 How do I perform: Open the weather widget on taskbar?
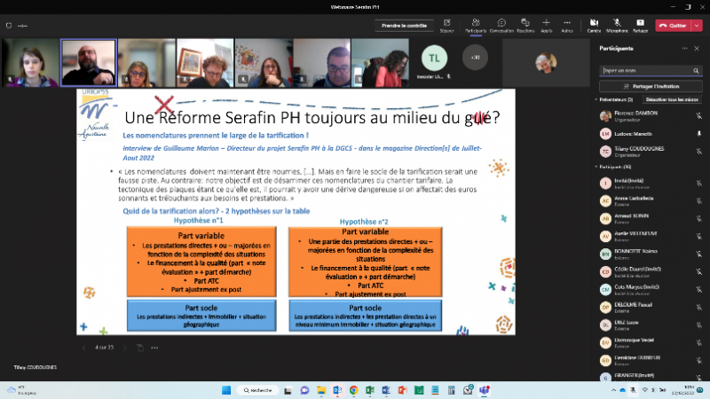click(x=20, y=390)
